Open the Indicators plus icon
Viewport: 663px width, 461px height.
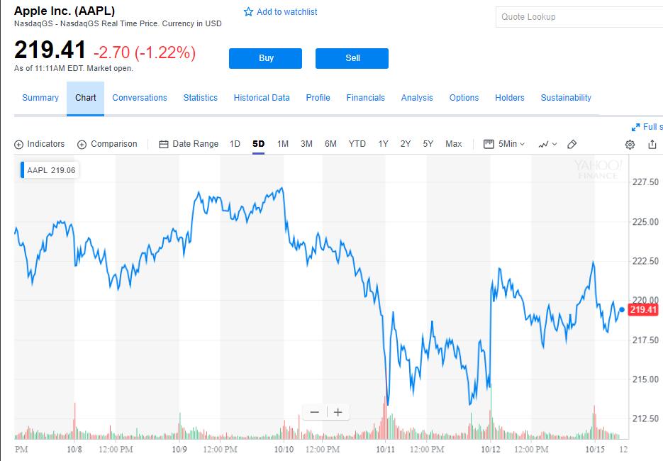point(18,145)
